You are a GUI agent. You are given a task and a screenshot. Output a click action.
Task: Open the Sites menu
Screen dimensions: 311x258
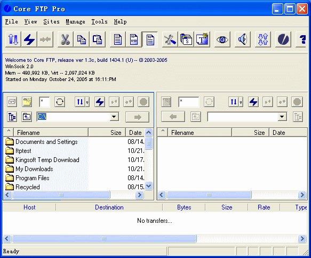[51, 22]
